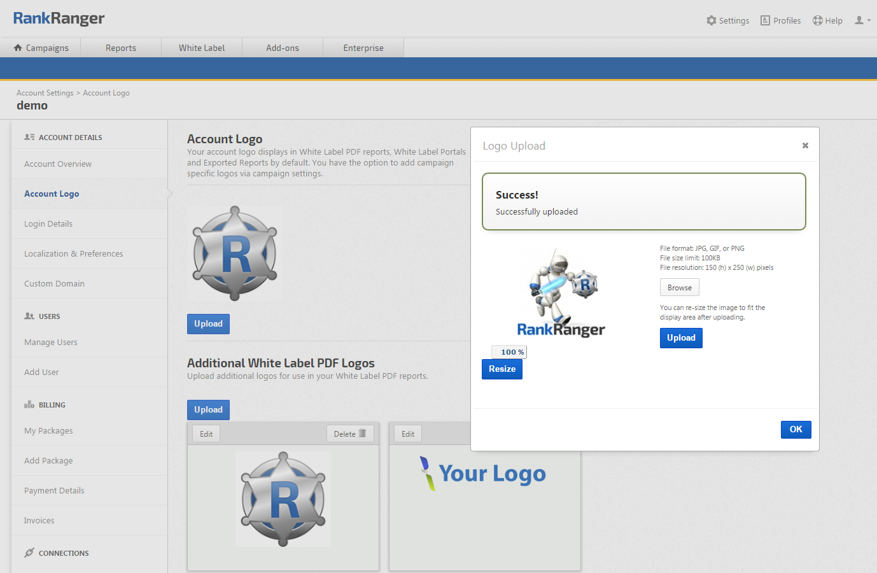The height and width of the screenshot is (573, 877).
Task: Select the sheriff badge account logo image
Action: pos(235,253)
